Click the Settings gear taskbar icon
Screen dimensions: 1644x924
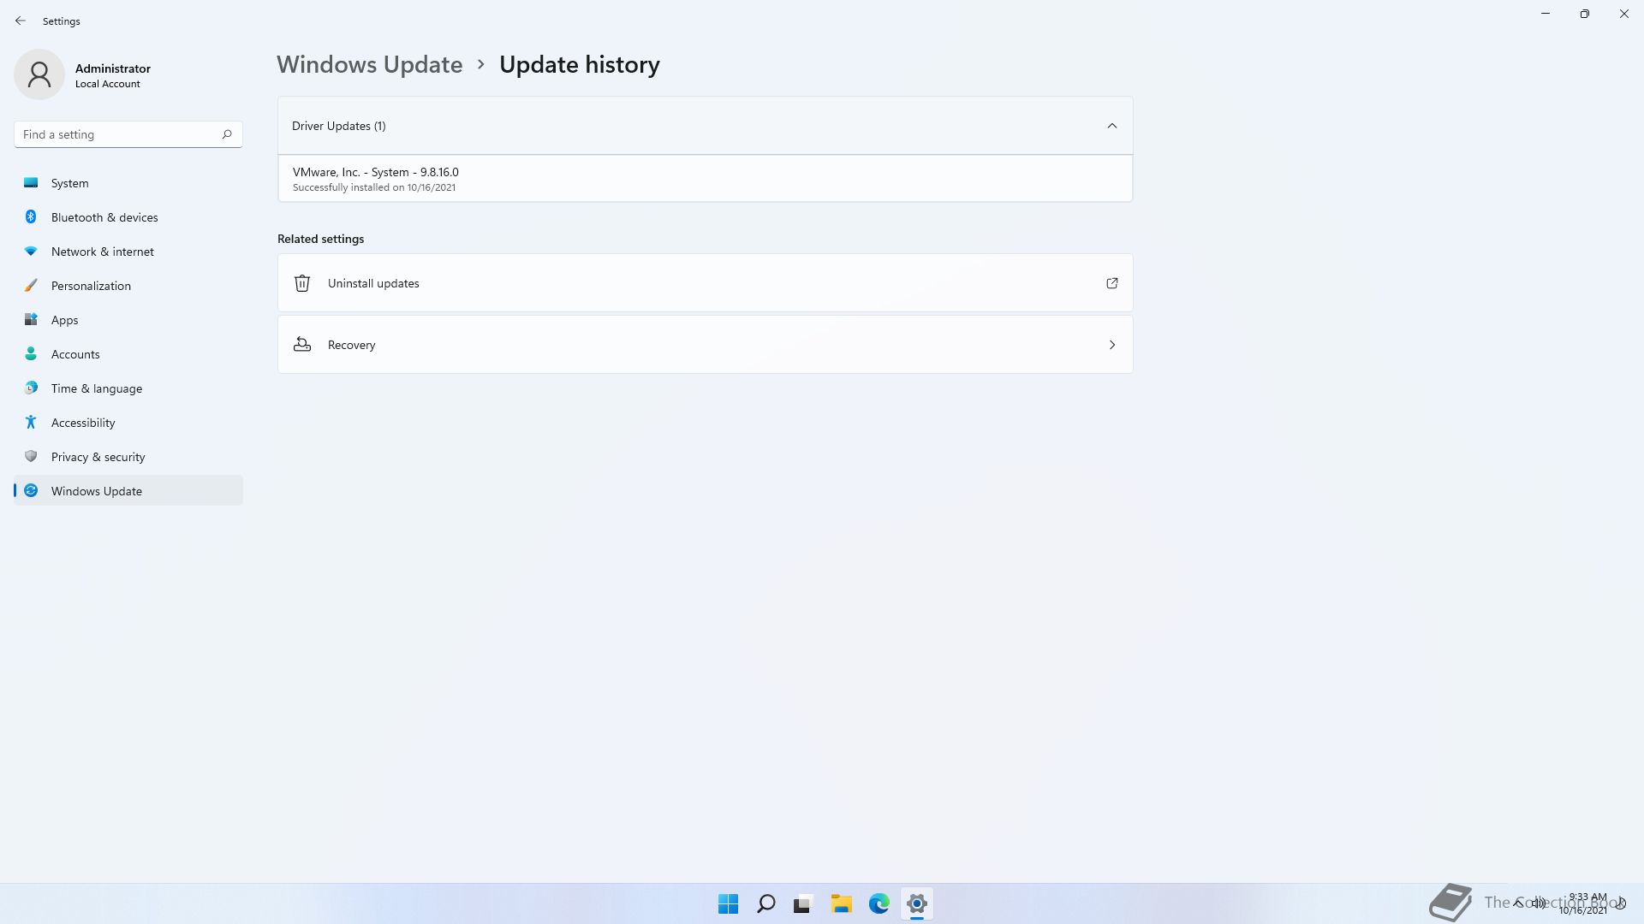[x=916, y=903]
